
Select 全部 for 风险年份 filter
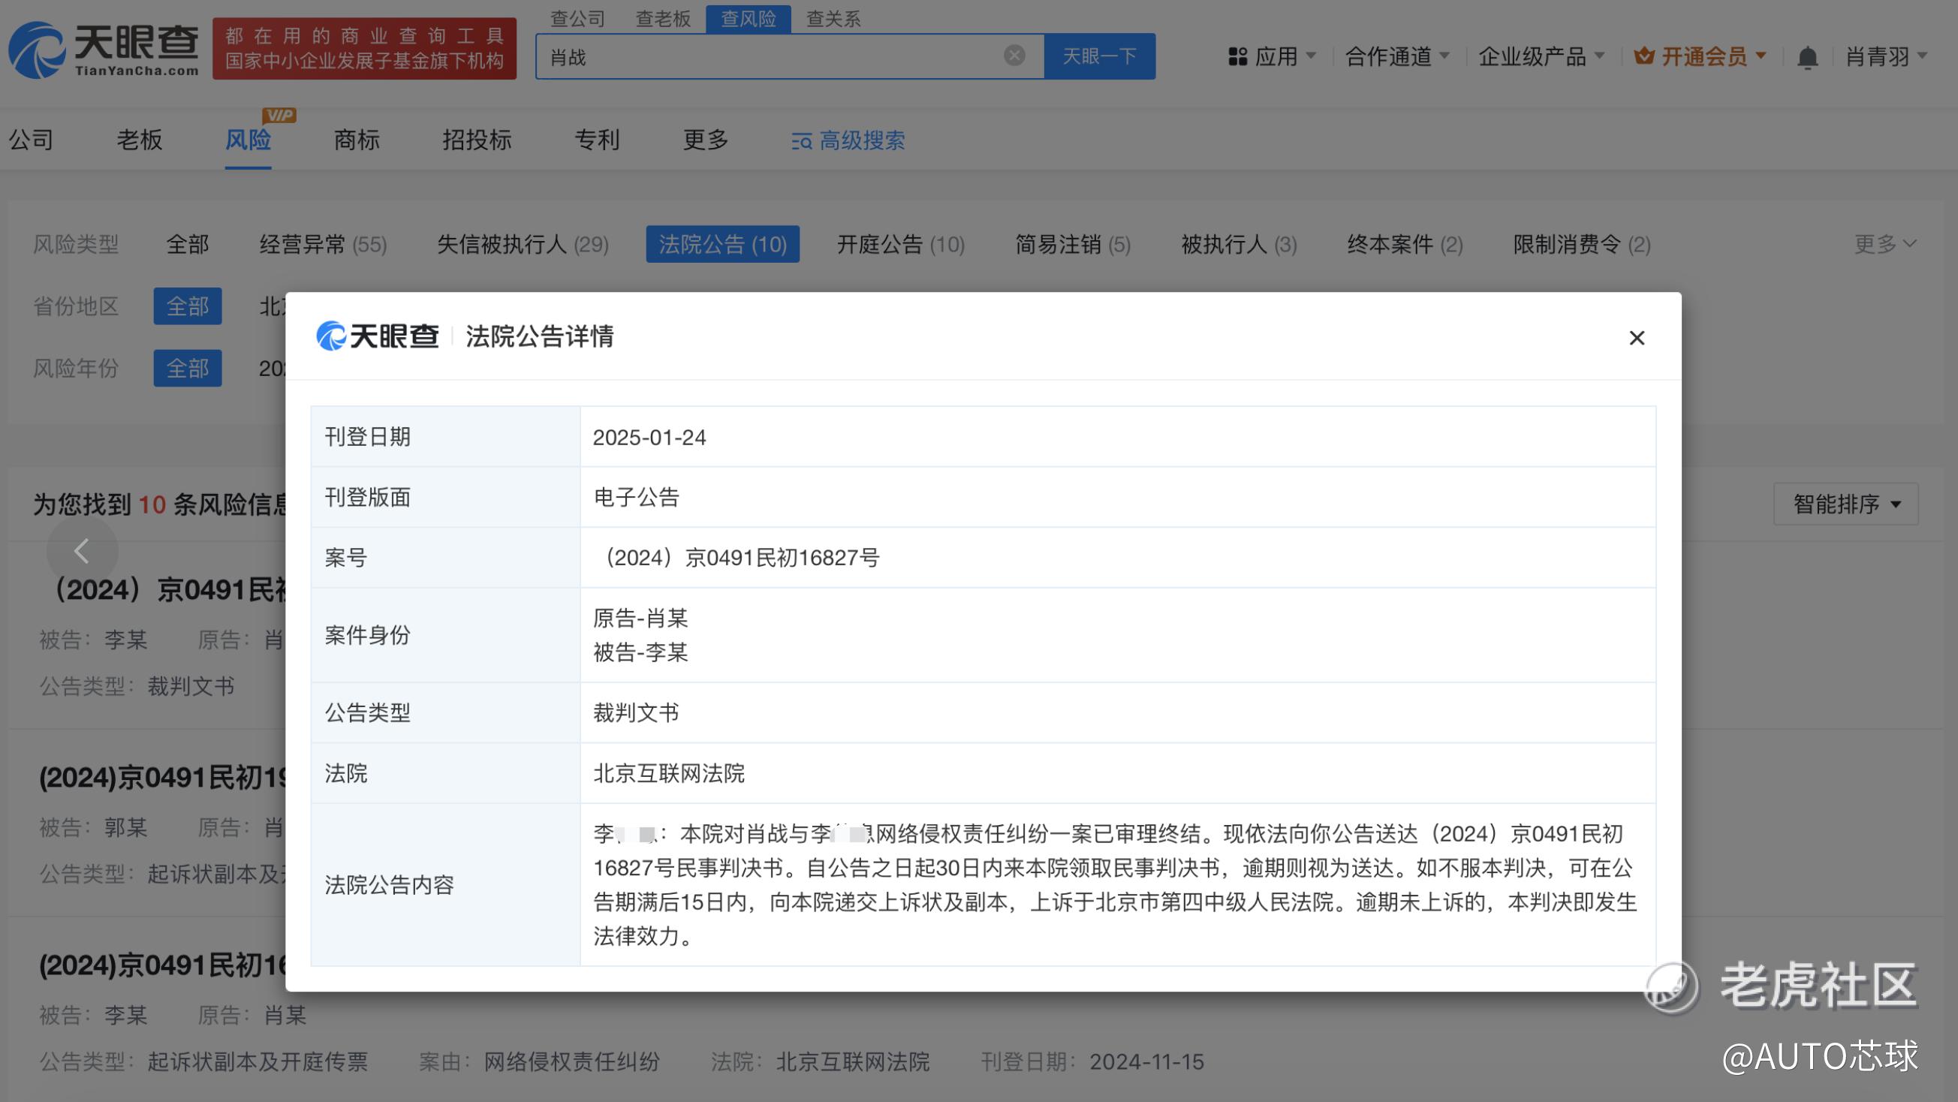point(187,369)
